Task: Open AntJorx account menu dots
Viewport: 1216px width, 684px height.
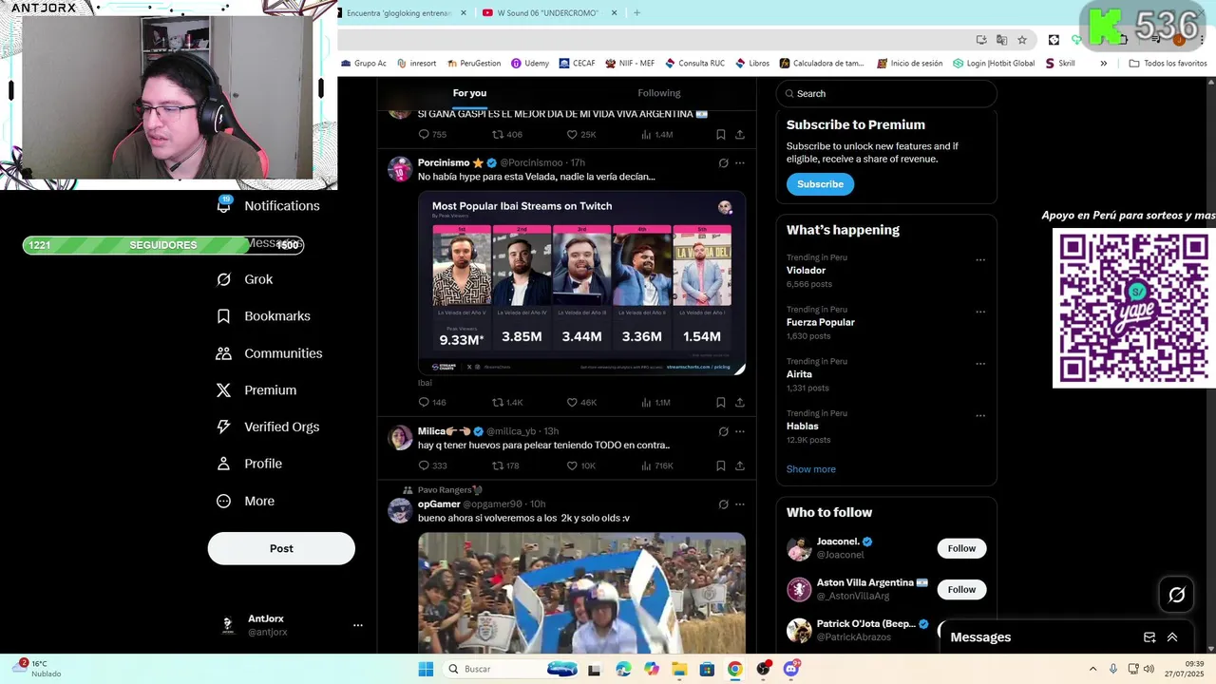Action: tap(358, 625)
